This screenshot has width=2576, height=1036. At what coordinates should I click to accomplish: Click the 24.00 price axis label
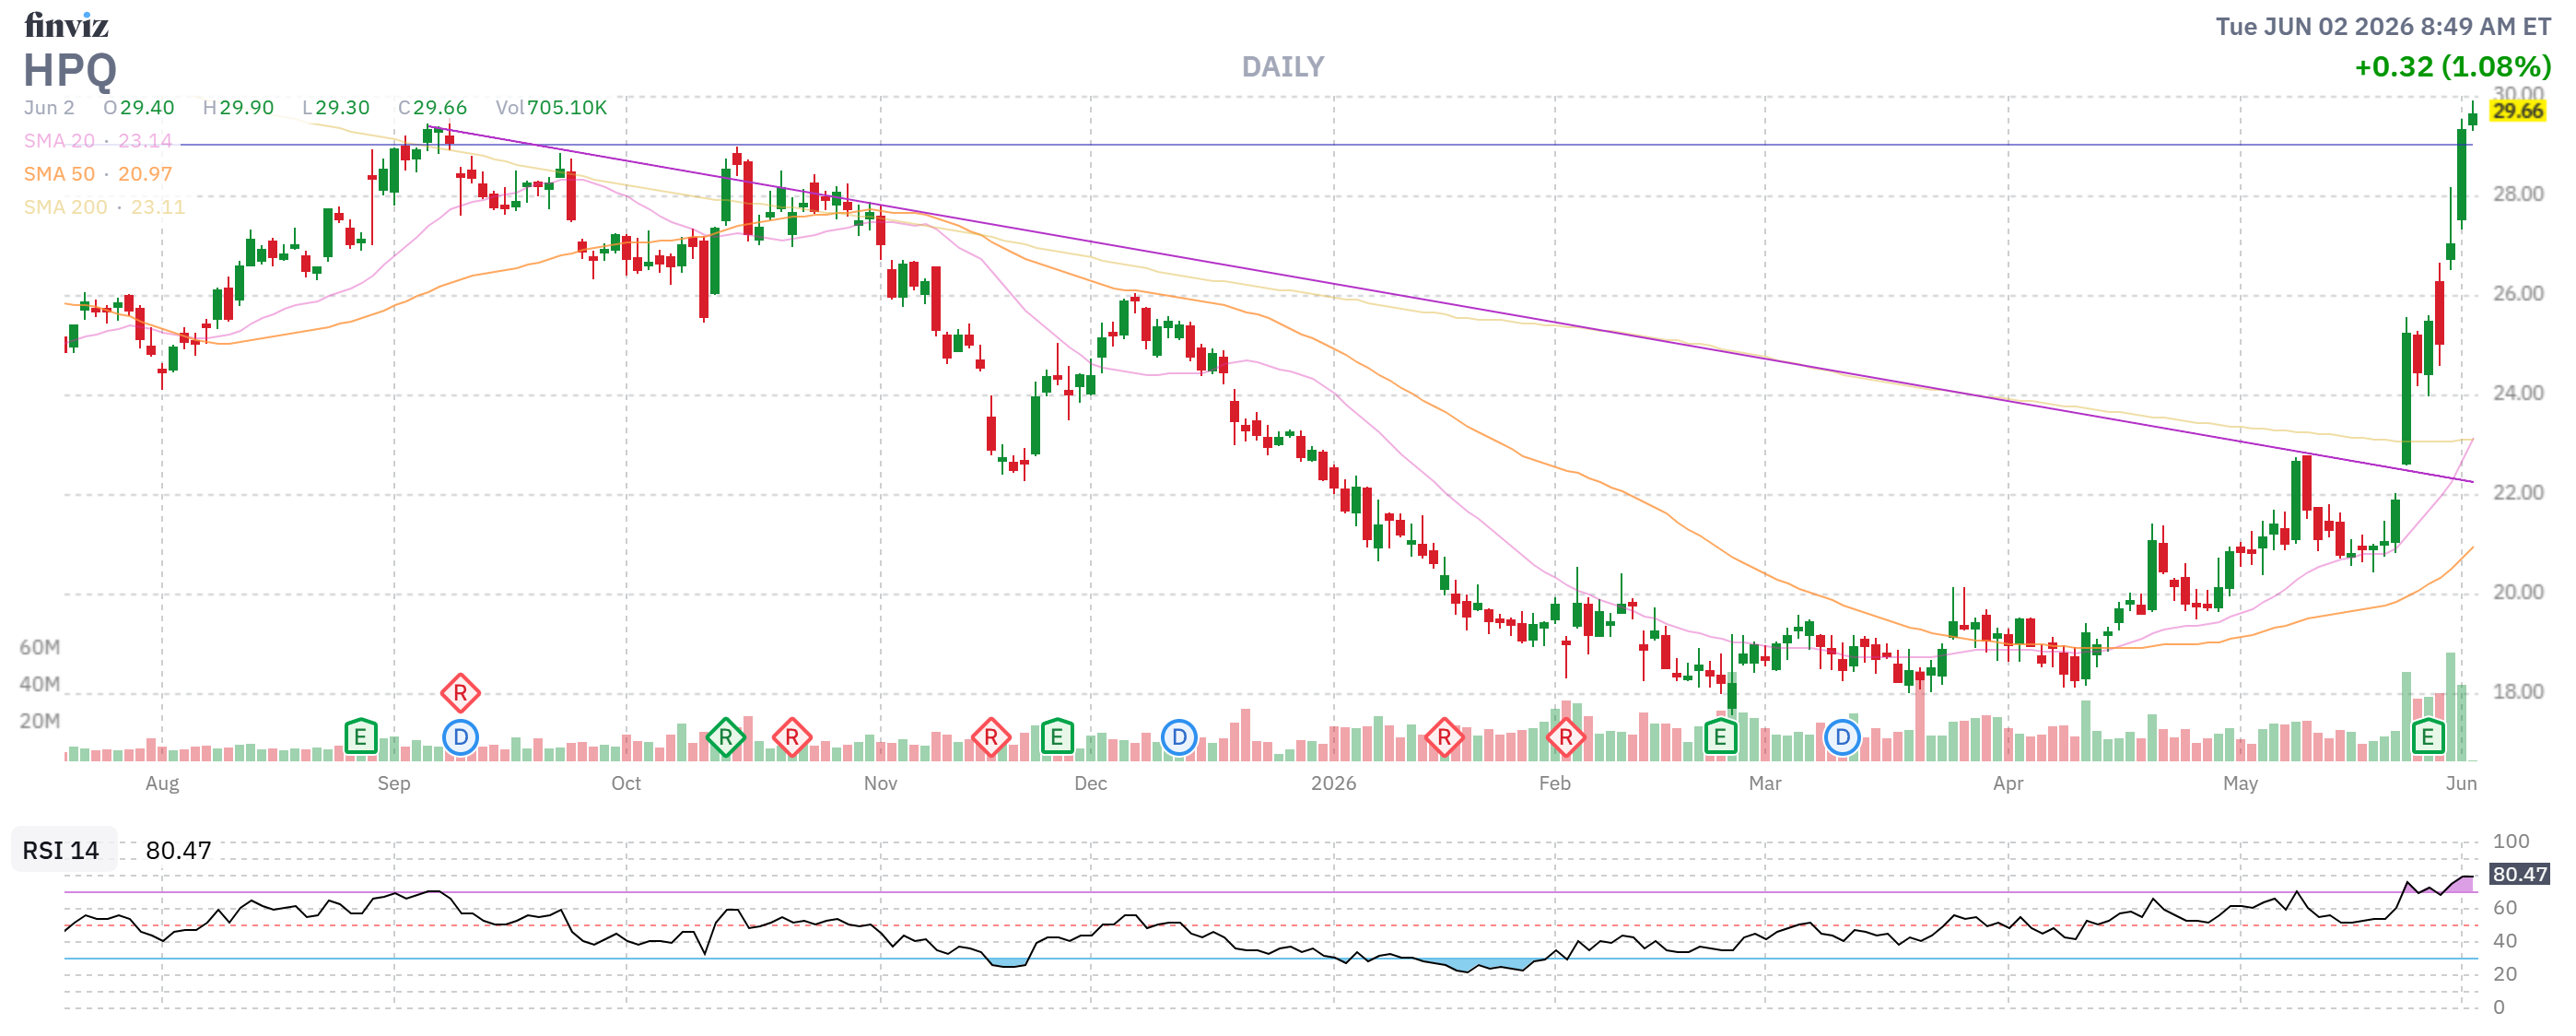point(2518,393)
